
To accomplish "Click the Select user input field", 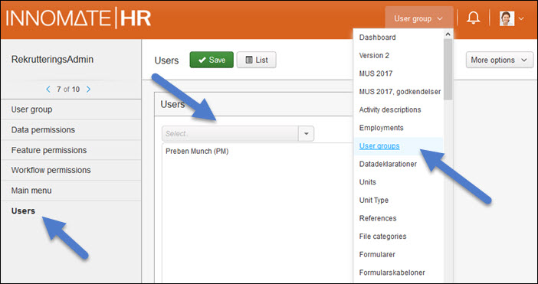I will pyautogui.click(x=230, y=134).
